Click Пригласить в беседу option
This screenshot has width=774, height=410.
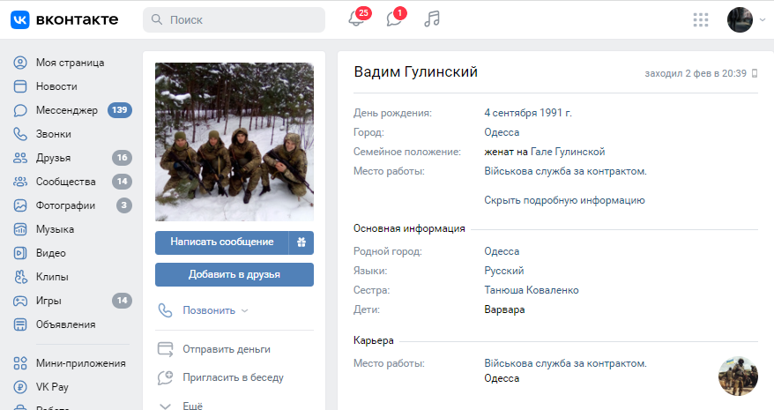point(233,377)
